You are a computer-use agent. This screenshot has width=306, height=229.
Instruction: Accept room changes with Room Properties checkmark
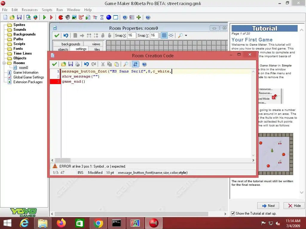click(x=57, y=35)
